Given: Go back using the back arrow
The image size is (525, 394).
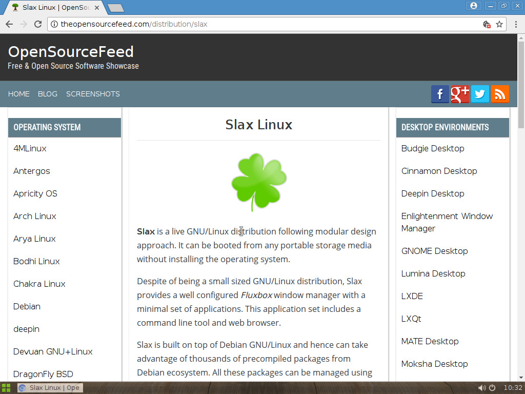Looking at the screenshot, I should pyautogui.click(x=9, y=24).
